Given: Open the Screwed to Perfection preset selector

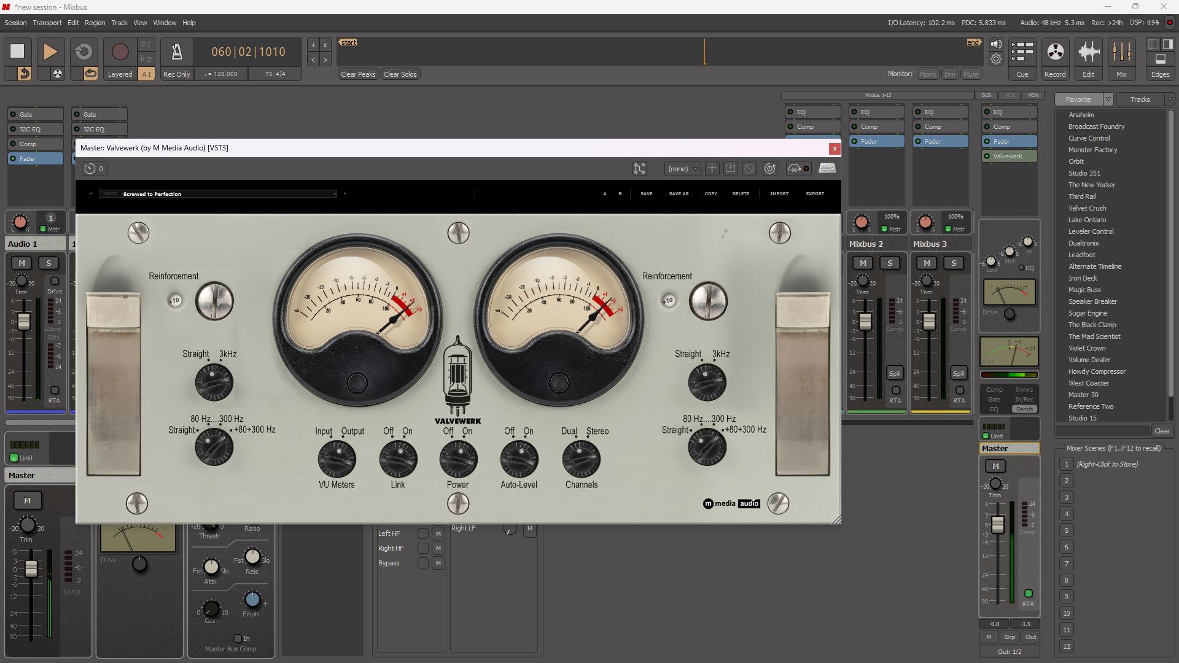Looking at the screenshot, I should pyautogui.click(x=218, y=193).
